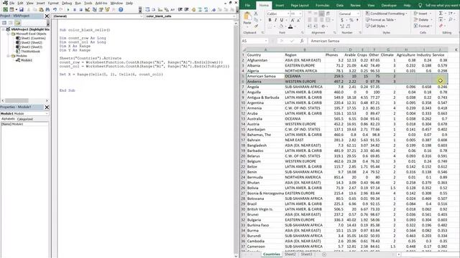Save the VBA project with the floppy disk icon
The height and width of the screenshot is (258, 460).
click(x=22, y=9)
